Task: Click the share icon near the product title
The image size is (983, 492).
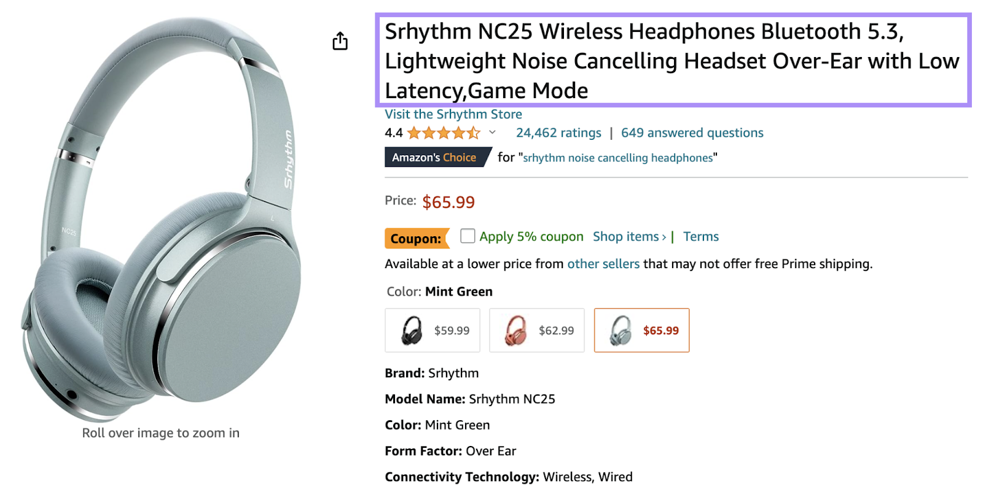Action: pyautogui.click(x=340, y=40)
